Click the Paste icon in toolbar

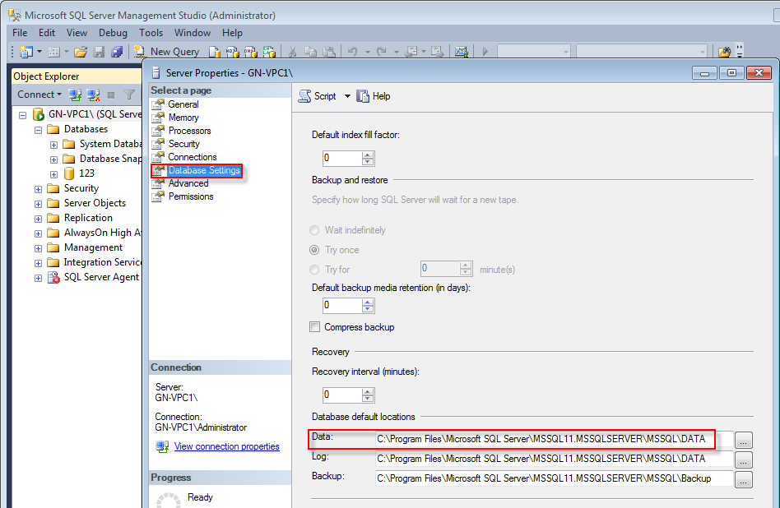click(x=329, y=52)
